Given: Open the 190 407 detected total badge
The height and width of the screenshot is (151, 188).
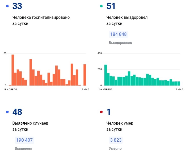Looking at the screenshot, I should pyautogui.click(x=24, y=140).
